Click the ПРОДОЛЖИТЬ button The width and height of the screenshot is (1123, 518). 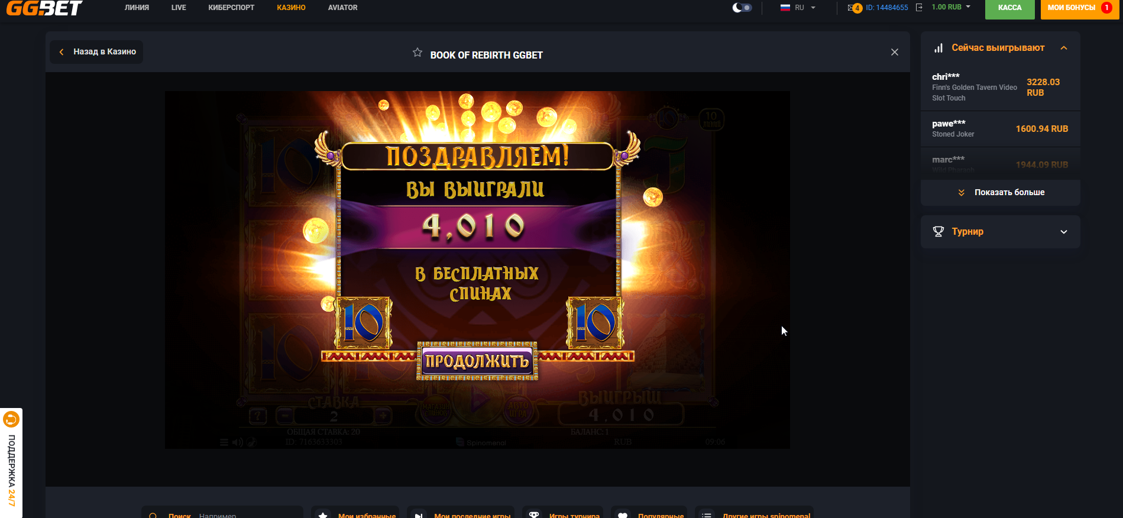[x=477, y=361]
